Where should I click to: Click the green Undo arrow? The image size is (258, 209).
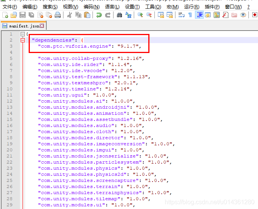(x=99, y=15)
